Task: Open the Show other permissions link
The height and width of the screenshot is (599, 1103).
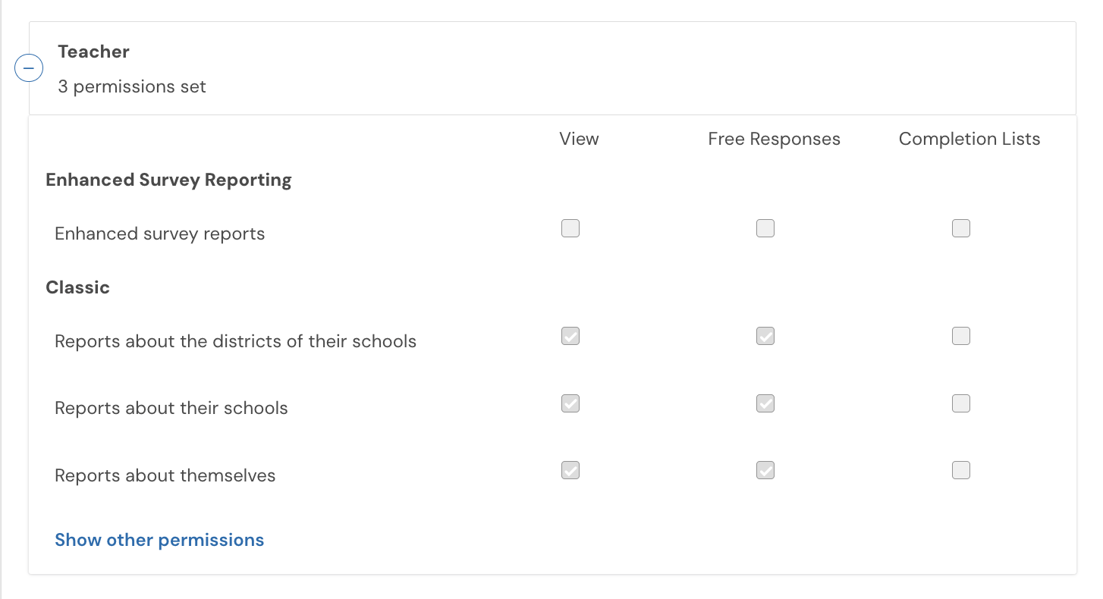Action: tap(159, 540)
